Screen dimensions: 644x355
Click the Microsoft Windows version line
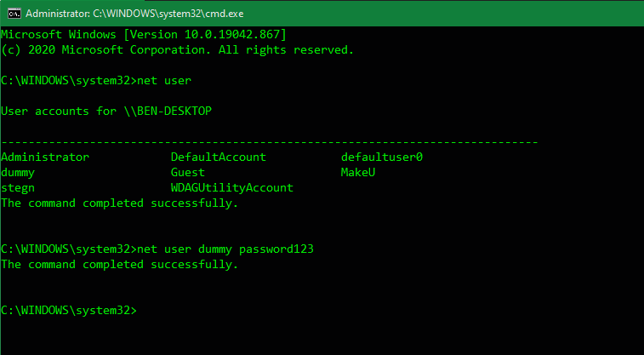pos(143,34)
